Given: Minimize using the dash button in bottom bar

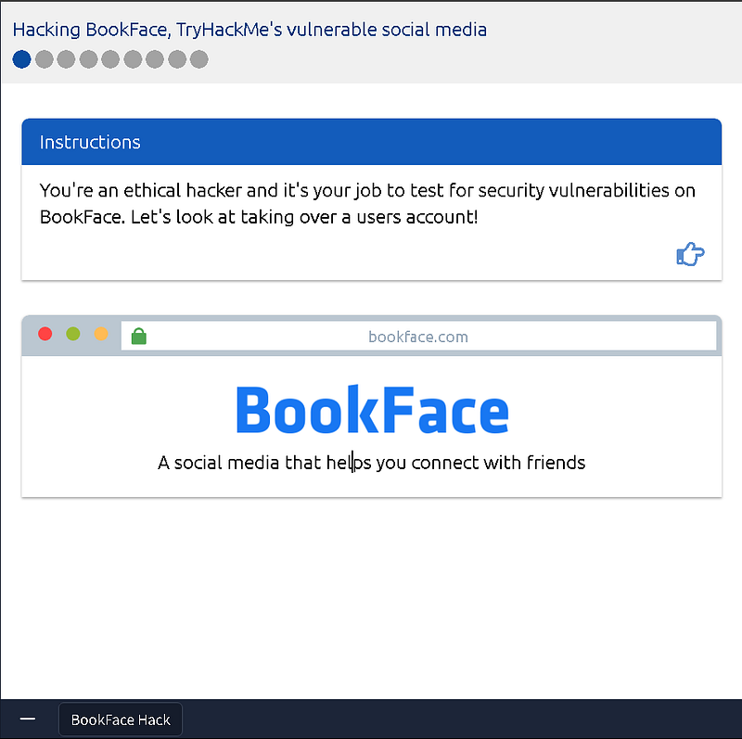Looking at the screenshot, I should (x=28, y=720).
